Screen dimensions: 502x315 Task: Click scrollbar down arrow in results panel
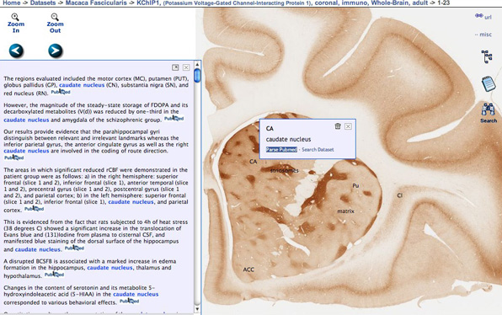pos(197,309)
